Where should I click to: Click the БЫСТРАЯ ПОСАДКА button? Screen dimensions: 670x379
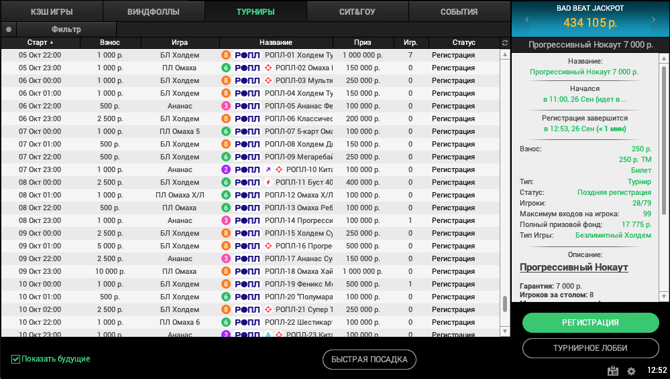pyautogui.click(x=370, y=360)
